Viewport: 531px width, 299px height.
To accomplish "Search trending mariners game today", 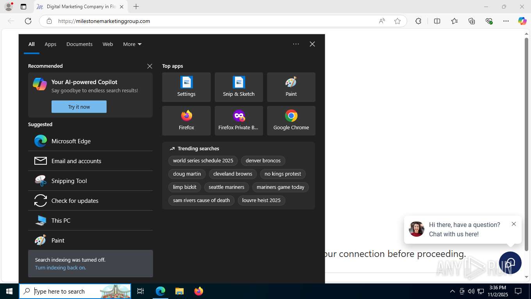I will tap(280, 187).
